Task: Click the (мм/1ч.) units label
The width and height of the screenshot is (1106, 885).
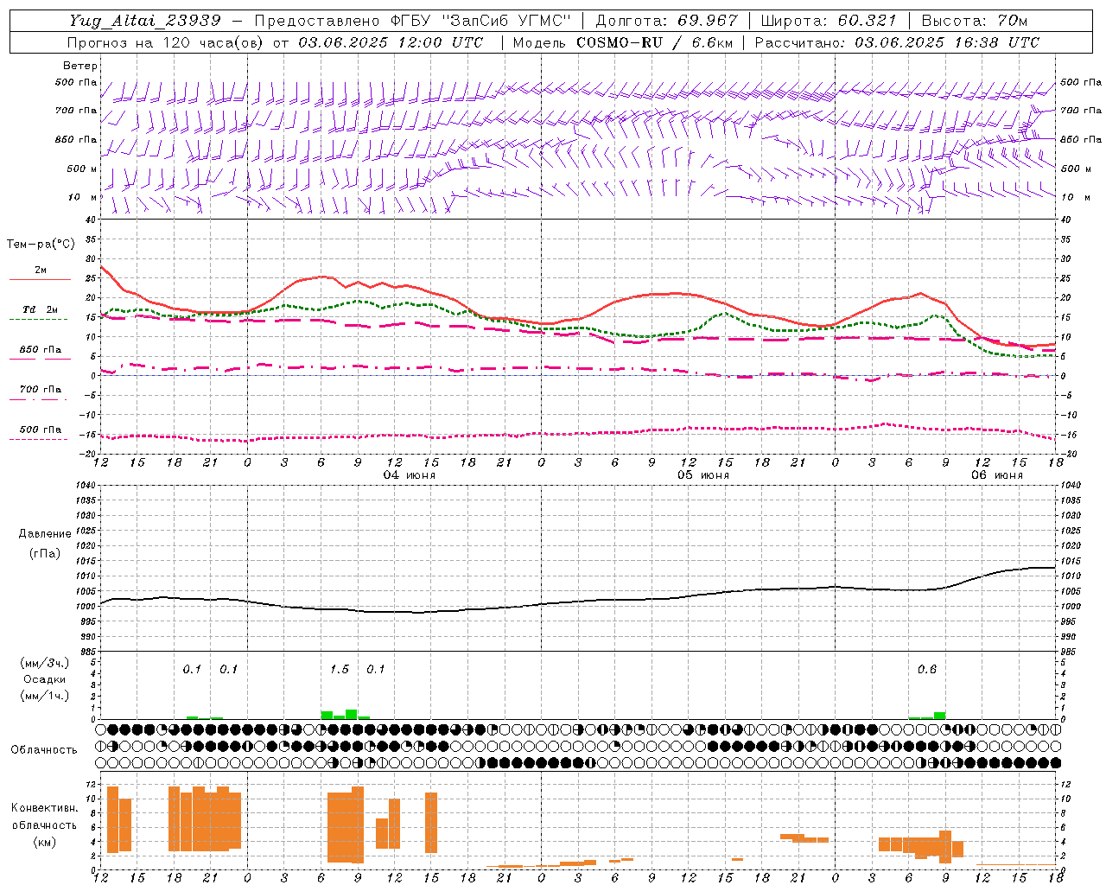Action: [x=45, y=696]
